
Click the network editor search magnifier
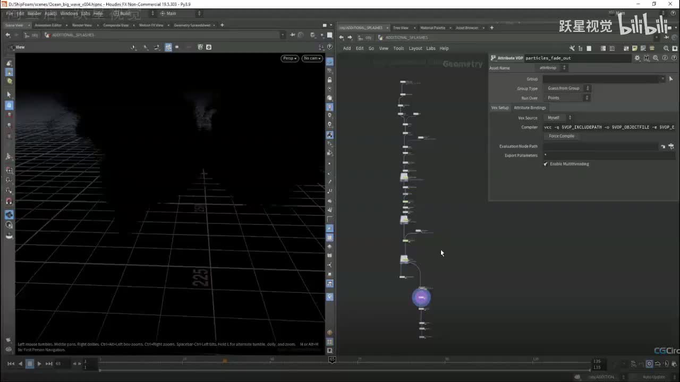(666, 48)
